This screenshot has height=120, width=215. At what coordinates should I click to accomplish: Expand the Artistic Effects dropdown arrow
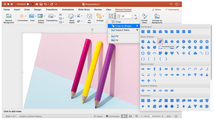(44, 16)
